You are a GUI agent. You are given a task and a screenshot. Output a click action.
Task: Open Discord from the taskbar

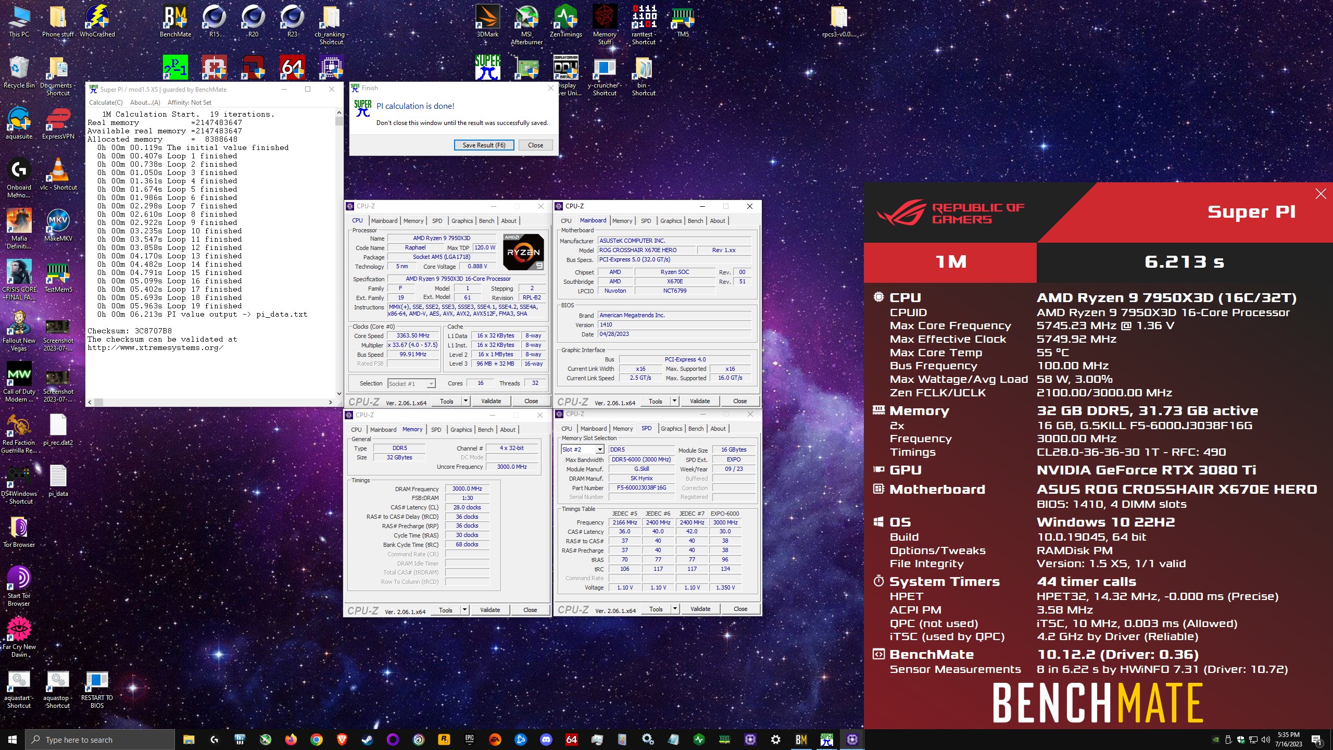coord(546,740)
